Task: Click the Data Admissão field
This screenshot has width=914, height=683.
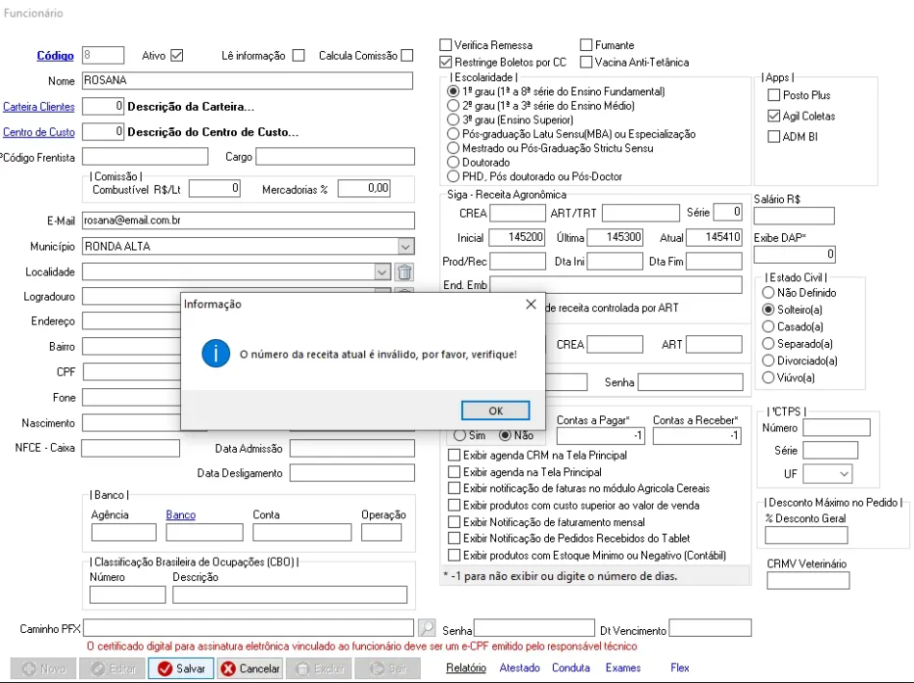Action: click(353, 449)
